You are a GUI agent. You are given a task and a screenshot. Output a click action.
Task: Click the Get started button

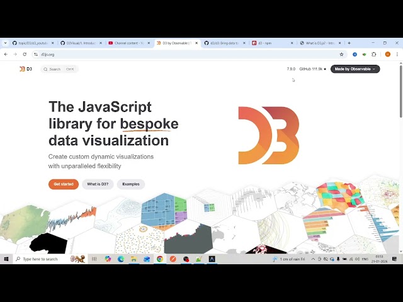click(x=64, y=184)
